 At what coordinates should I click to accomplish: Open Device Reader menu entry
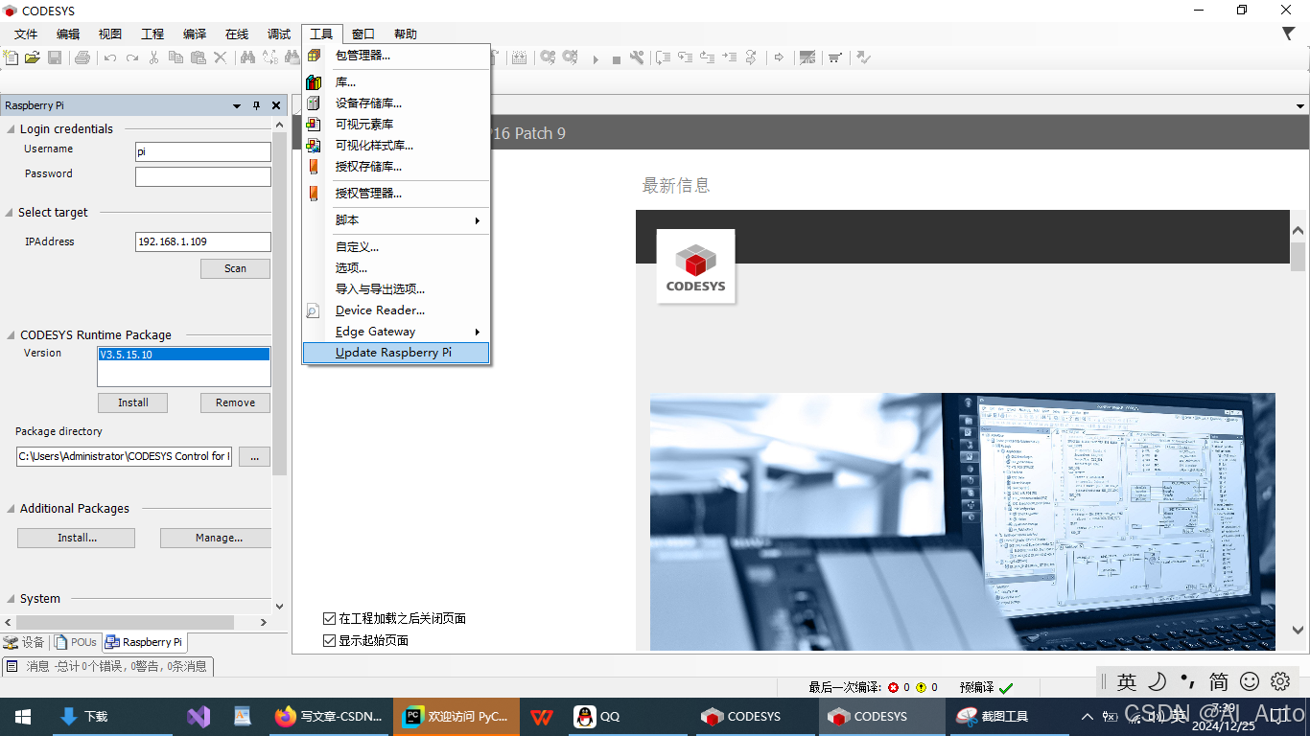(x=396, y=310)
